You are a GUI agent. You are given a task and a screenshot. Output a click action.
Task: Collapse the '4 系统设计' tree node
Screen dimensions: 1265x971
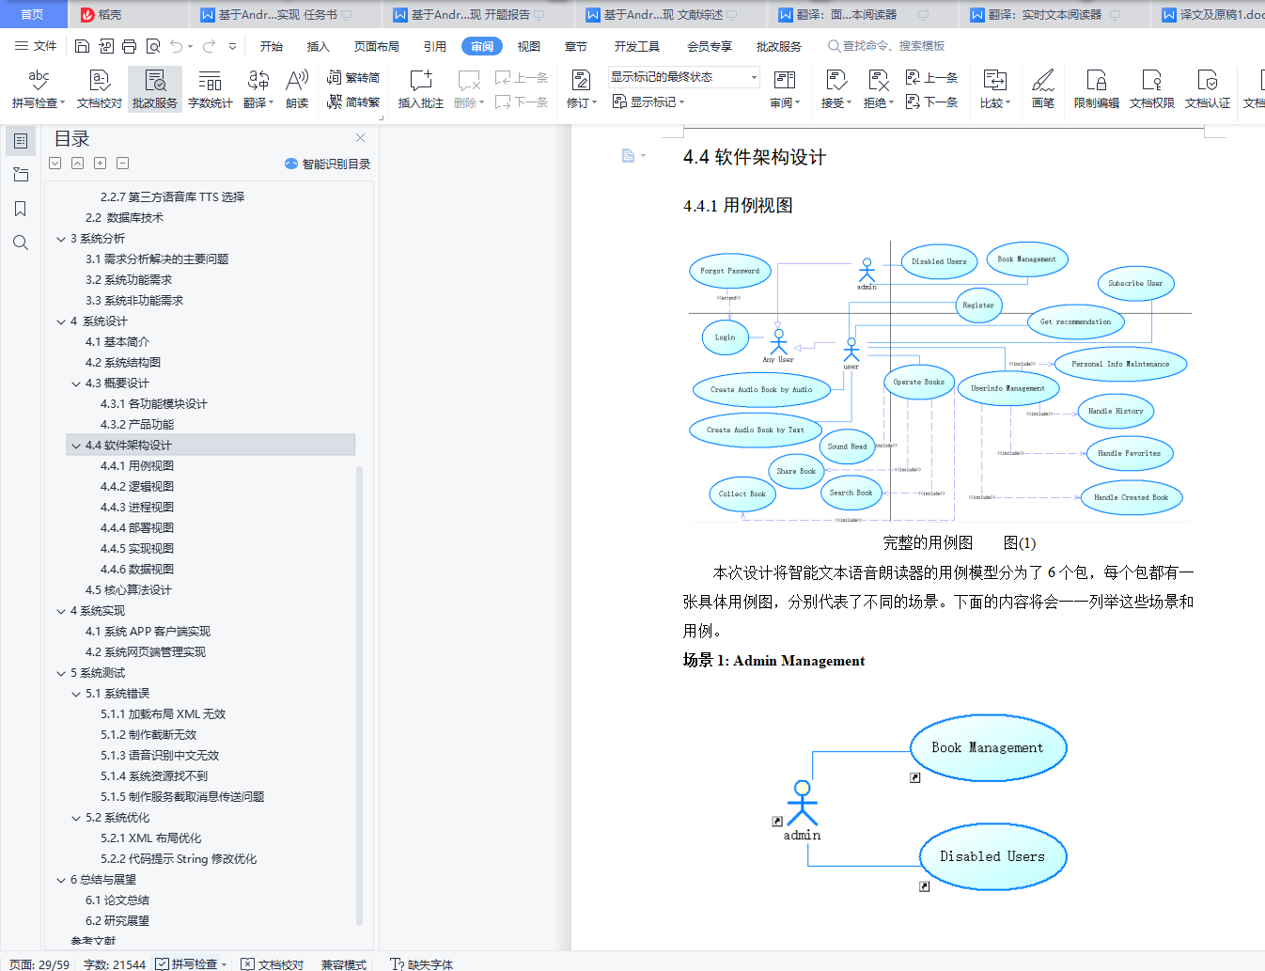pyautogui.click(x=61, y=321)
